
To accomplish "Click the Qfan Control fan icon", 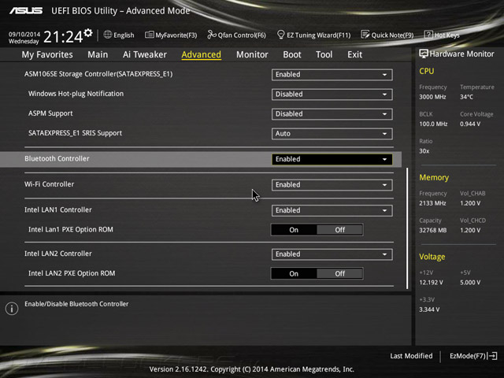I will tap(212, 35).
